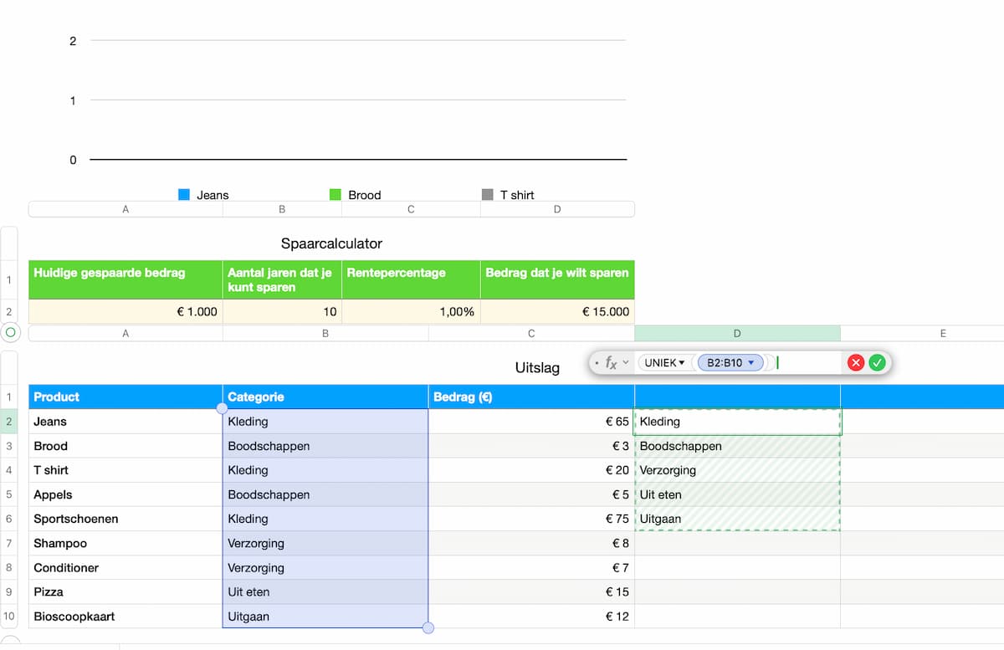
Task: Select the Sportschoenen product cell
Action: tap(125, 519)
